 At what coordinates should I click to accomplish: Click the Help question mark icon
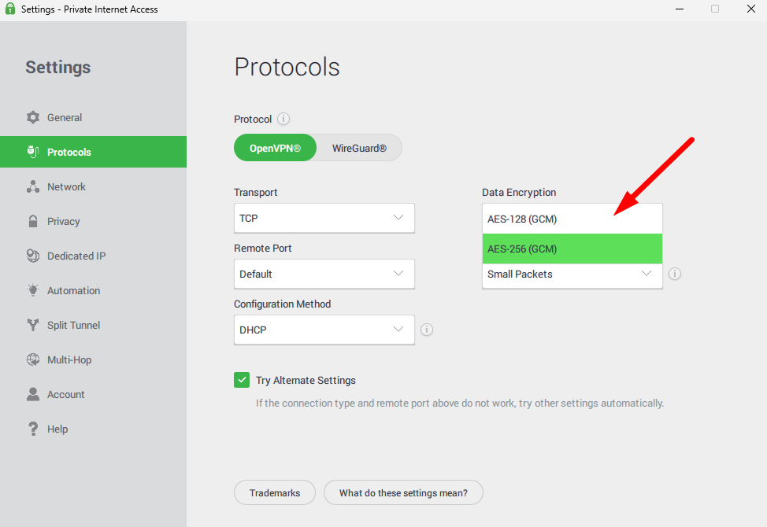pyautogui.click(x=33, y=429)
